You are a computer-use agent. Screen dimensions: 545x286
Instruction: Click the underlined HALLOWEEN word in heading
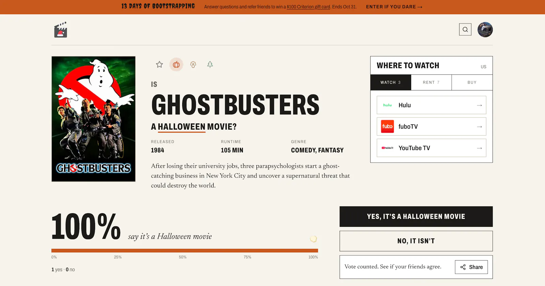[x=182, y=127]
